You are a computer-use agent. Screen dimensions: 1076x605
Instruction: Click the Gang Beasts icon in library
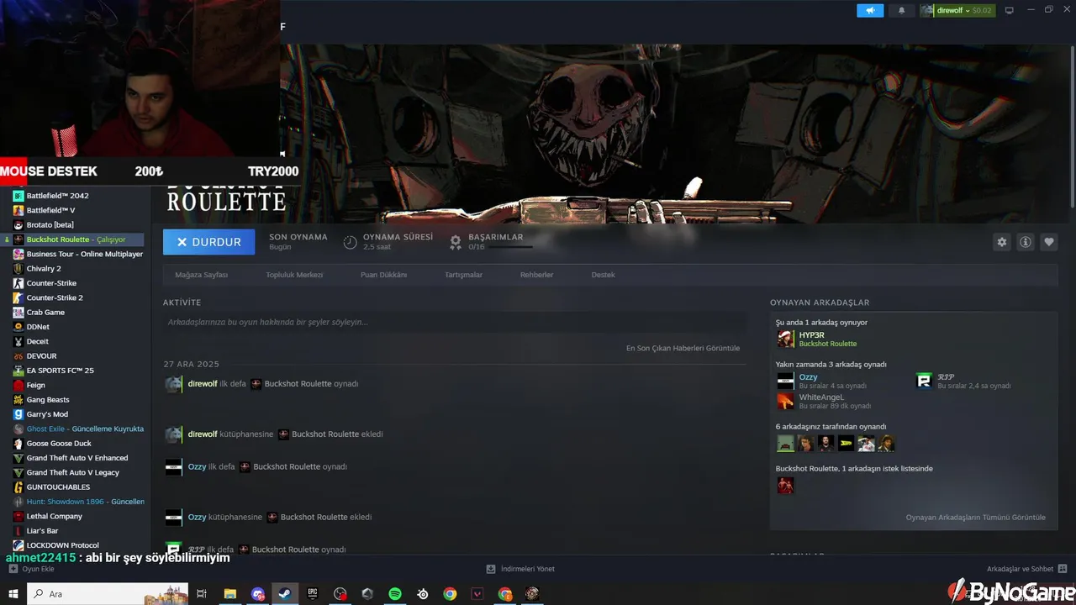[18, 400]
